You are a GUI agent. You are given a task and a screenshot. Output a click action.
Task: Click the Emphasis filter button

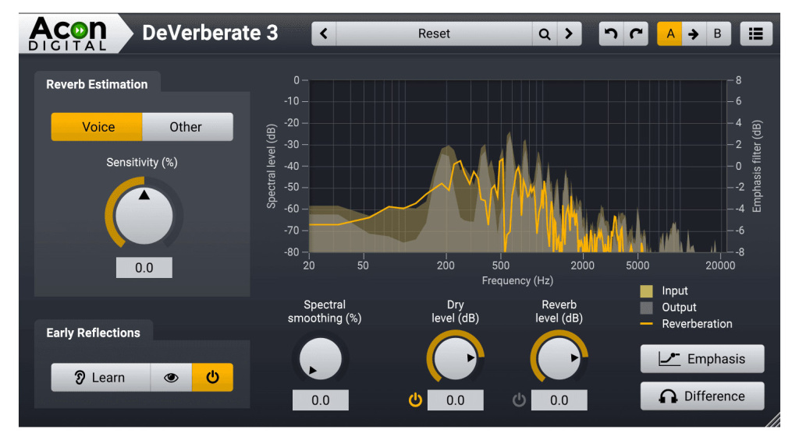click(702, 359)
